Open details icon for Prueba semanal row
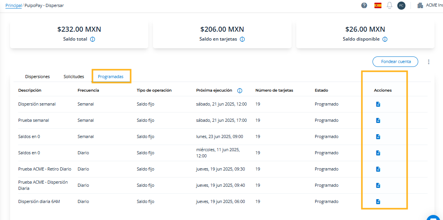This screenshot has width=443, height=220. (x=378, y=120)
